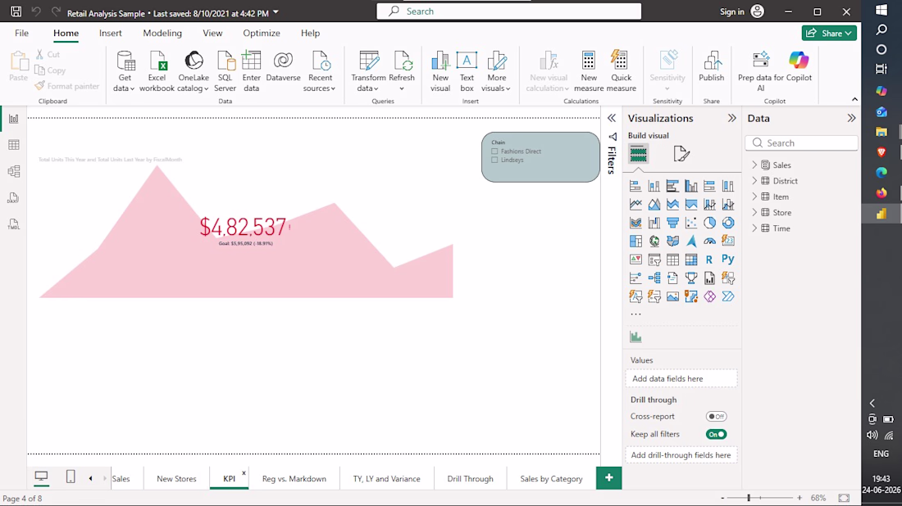Select the Azure map visual
902x506 pixels.
click(691, 242)
